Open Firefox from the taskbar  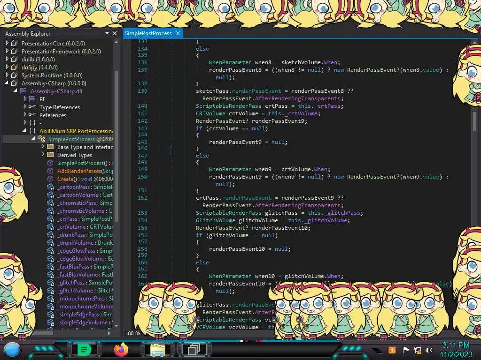click(x=121, y=350)
